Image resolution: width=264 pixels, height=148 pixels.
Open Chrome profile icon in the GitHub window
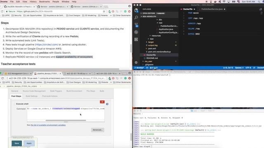click(x=130, y=6)
